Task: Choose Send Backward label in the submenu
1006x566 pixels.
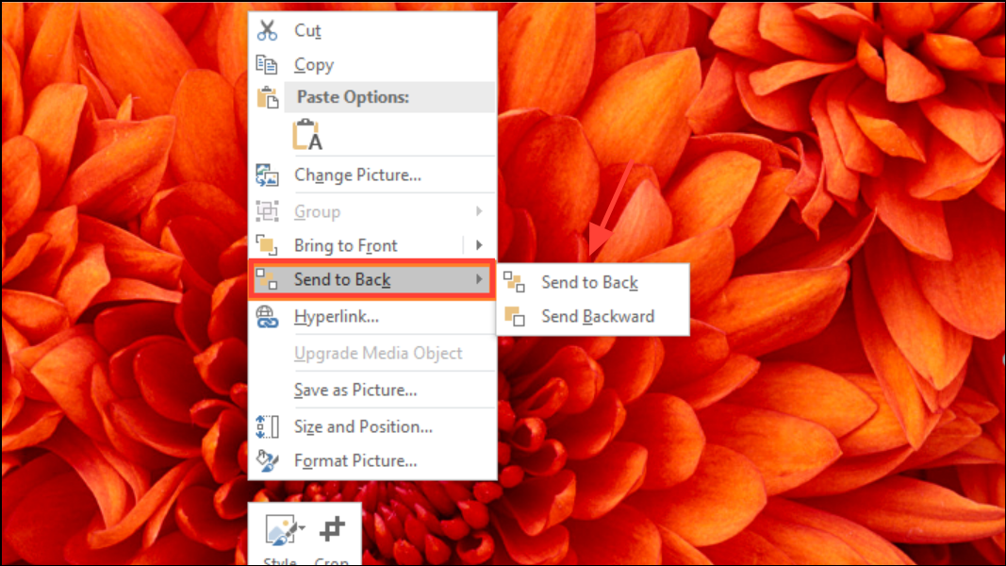Action: 598,317
